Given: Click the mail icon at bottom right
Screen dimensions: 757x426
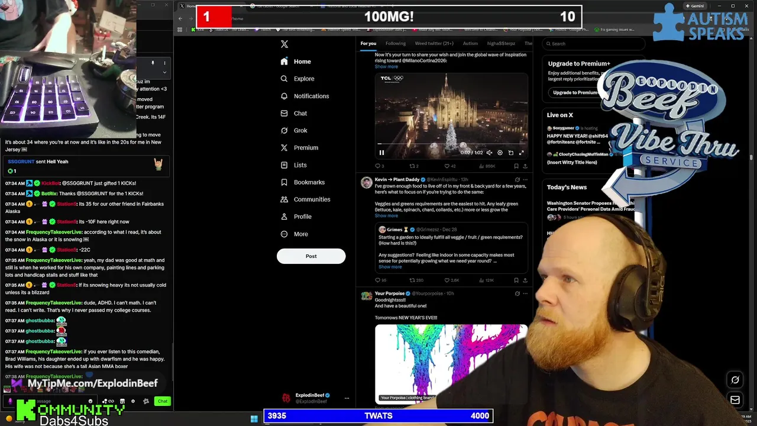Looking at the screenshot, I should 735,400.
